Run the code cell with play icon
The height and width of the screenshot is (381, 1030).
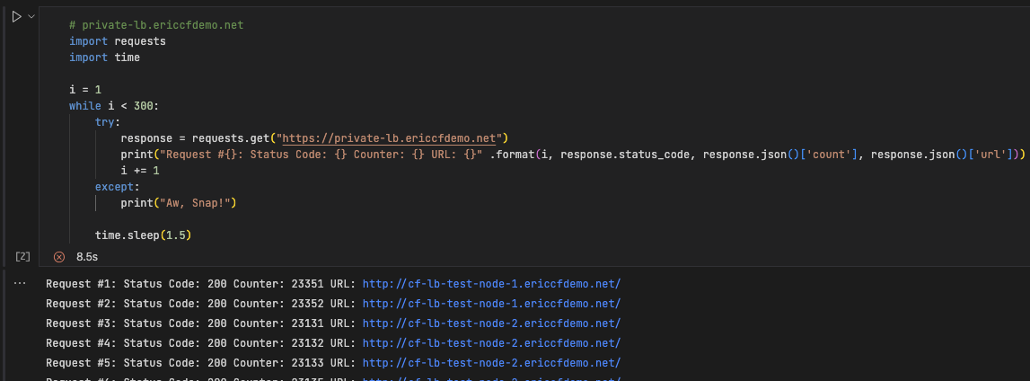point(16,17)
